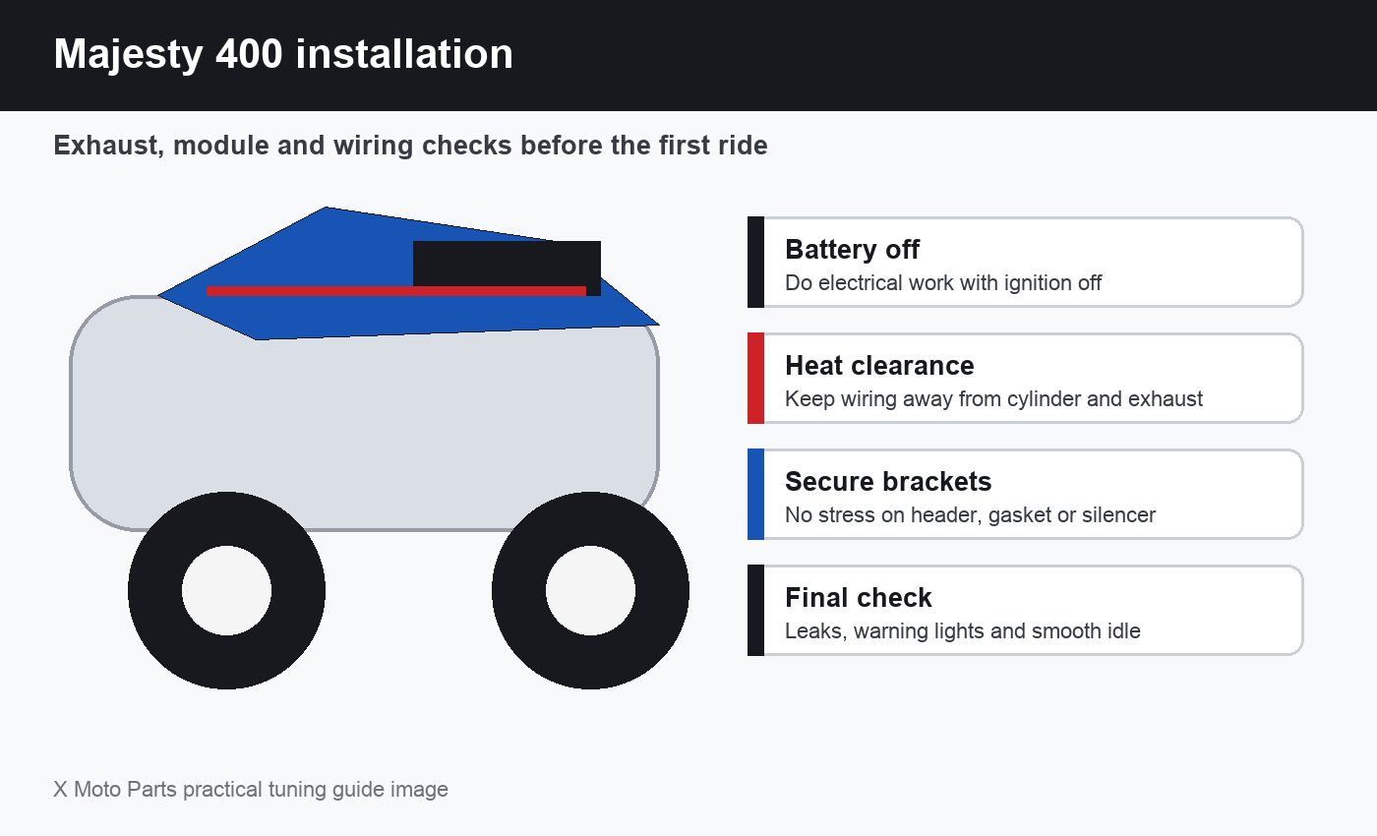Click the Battery off card
Image resolution: width=1377 pixels, height=836 pixels.
click(1025, 262)
